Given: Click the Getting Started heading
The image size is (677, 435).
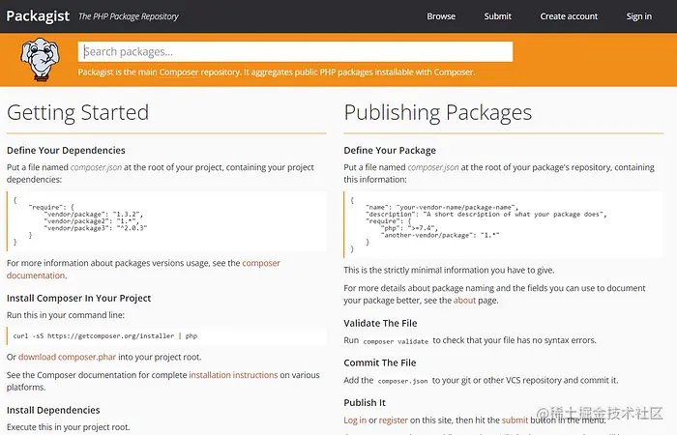Looking at the screenshot, I should click(x=77, y=113).
